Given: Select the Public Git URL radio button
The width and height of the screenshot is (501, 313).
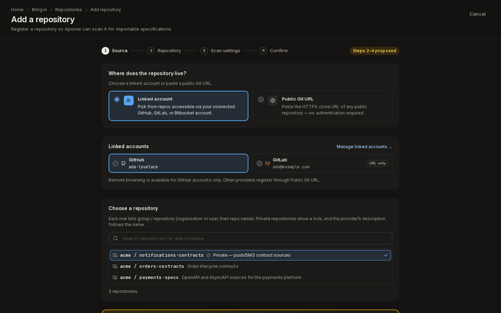Looking at the screenshot, I should click(x=261, y=99).
